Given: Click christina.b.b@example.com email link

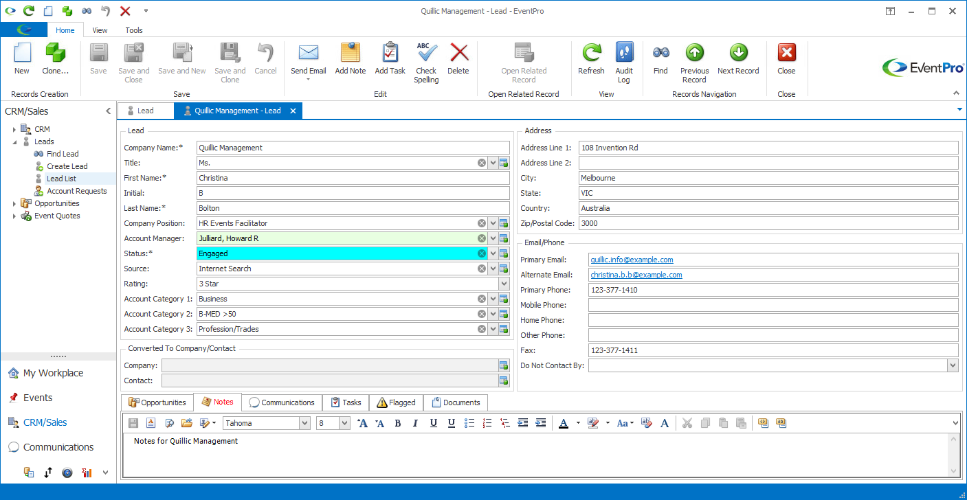Looking at the screenshot, I should (x=636, y=275).
